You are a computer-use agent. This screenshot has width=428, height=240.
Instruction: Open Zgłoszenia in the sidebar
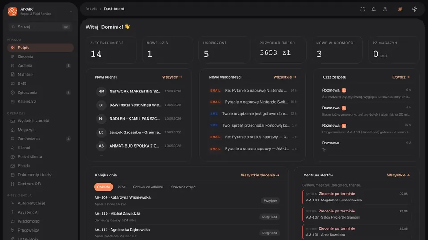tap(40, 92)
